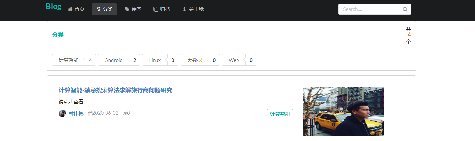
Task: Filter by the 计算智能 category label
Action: point(69,60)
